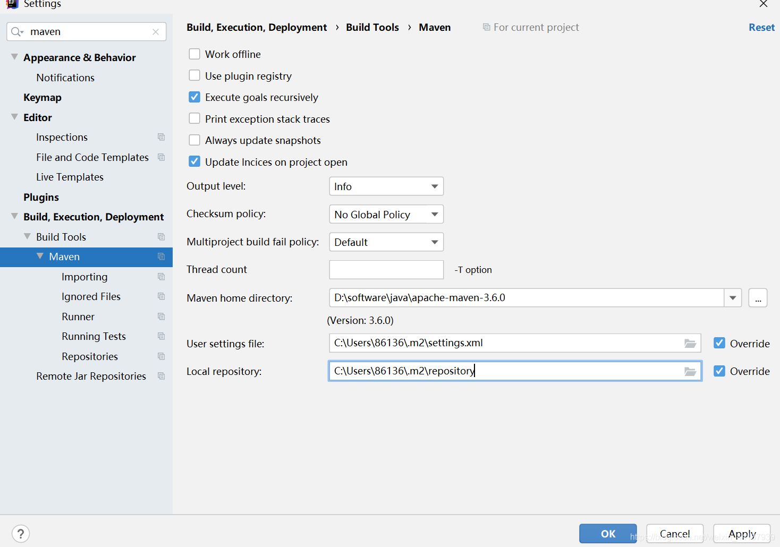Open Maven home directory dropdown arrow
The width and height of the screenshot is (780, 547).
pos(733,298)
